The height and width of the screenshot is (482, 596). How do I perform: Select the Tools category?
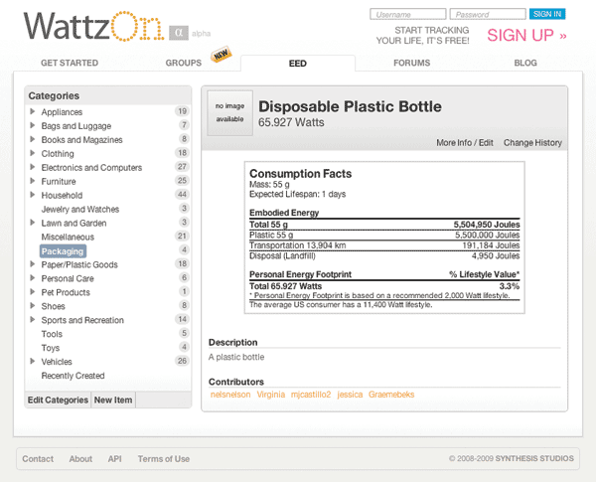(52, 334)
